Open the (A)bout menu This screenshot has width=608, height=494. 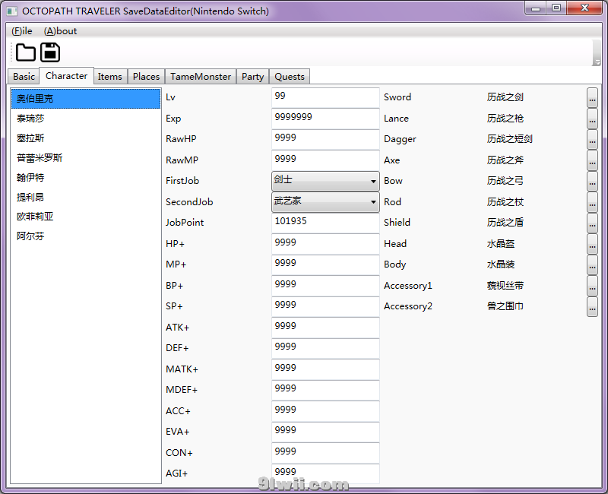(60, 31)
